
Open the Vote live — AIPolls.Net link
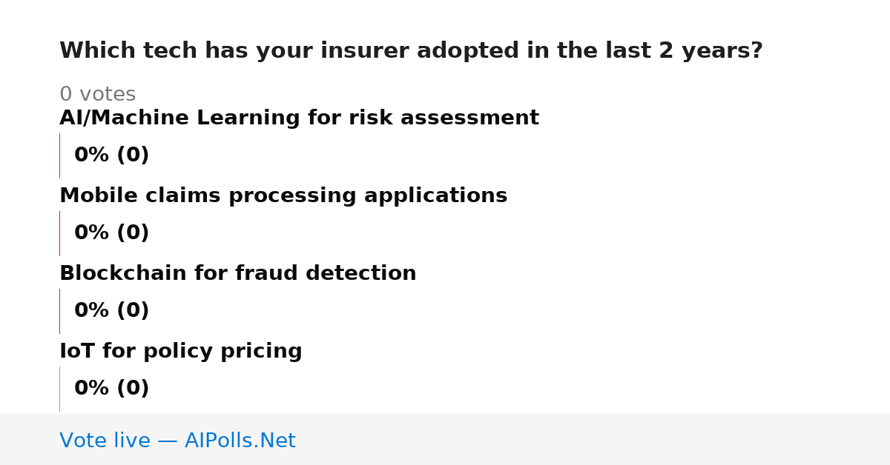coord(177,441)
